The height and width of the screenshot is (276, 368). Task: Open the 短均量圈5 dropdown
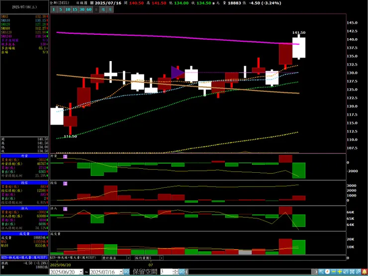[x=162, y=258]
